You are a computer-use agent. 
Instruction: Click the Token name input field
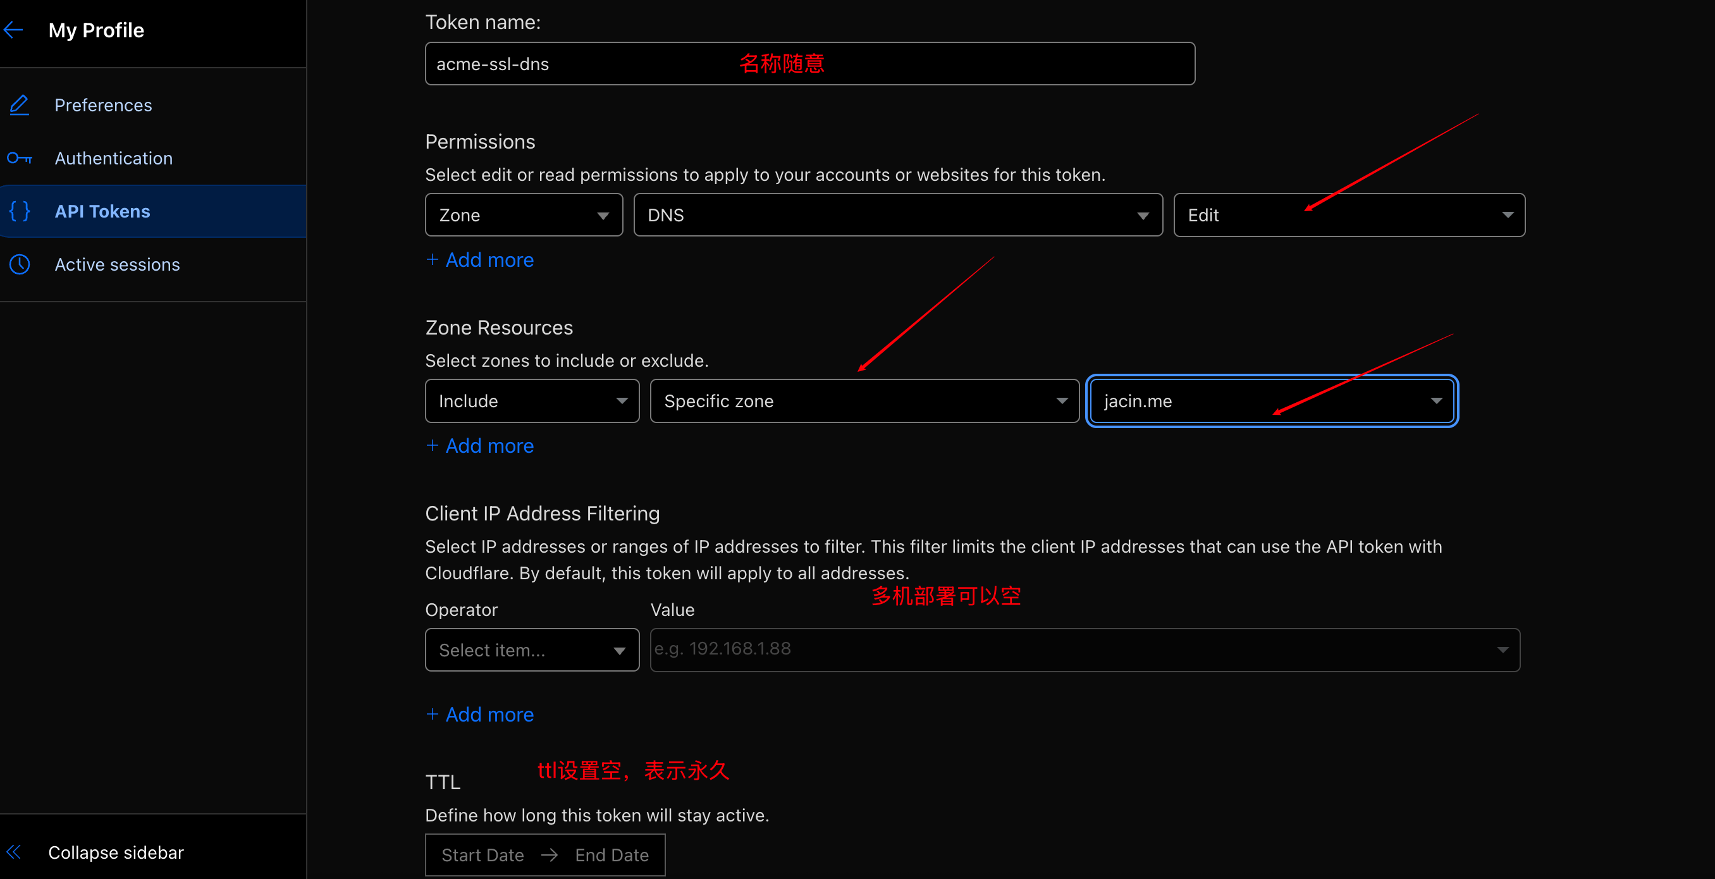pos(809,64)
